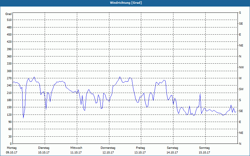Pick the 150 degree axis label
This screenshot has width=250, height=156.
(9, 107)
